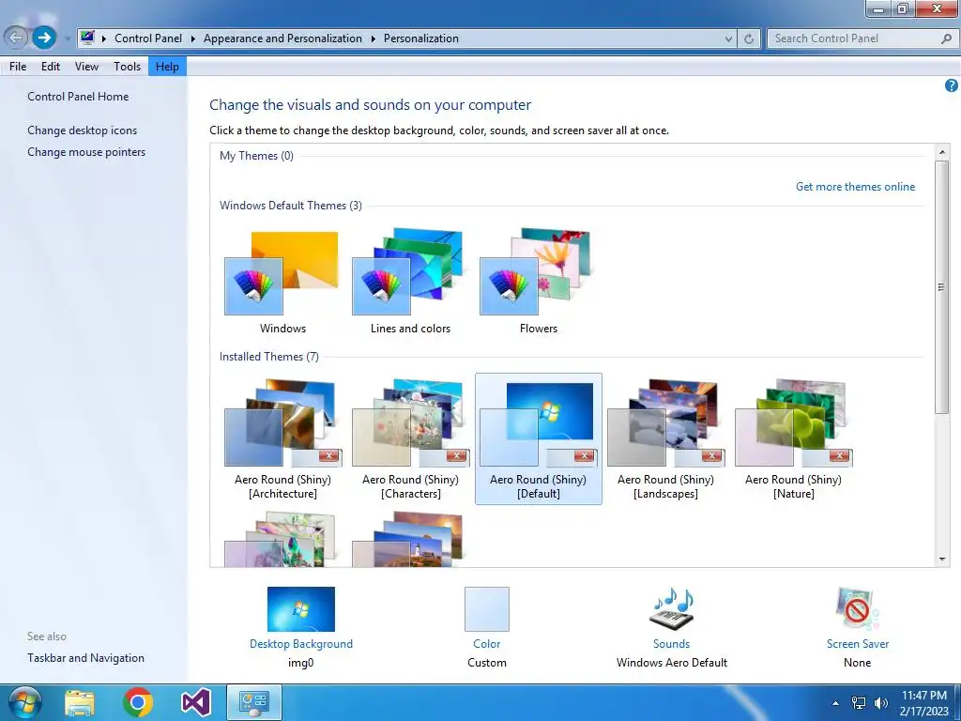This screenshot has height=721, width=961.
Task: Go to Control Panel Home
Action: 78,97
